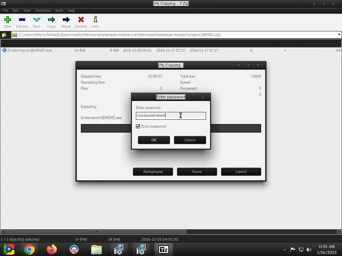
Task: Click the blue Extract toolbar icon
Action: coord(22,20)
